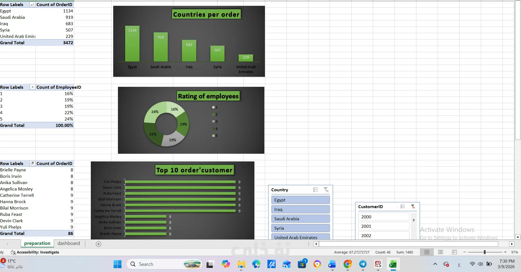521x272 pixels.
Task: Open the Windows Start menu
Action: click(117, 264)
